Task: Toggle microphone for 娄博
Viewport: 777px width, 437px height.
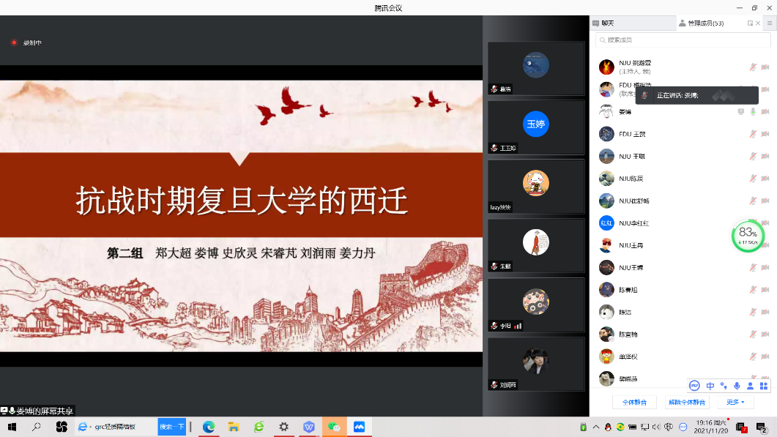Action: coord(753,112)
